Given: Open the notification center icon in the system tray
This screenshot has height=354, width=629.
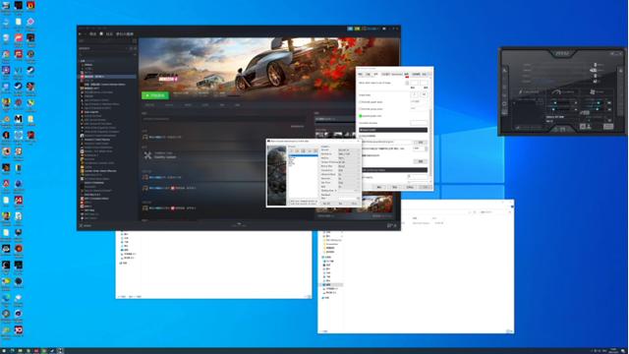Looking at the screenshot, I should point(624,351).
